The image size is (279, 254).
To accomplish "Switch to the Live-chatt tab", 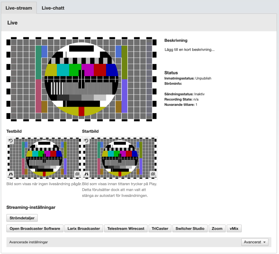I will pyautogui.click(x=53, y=8).
